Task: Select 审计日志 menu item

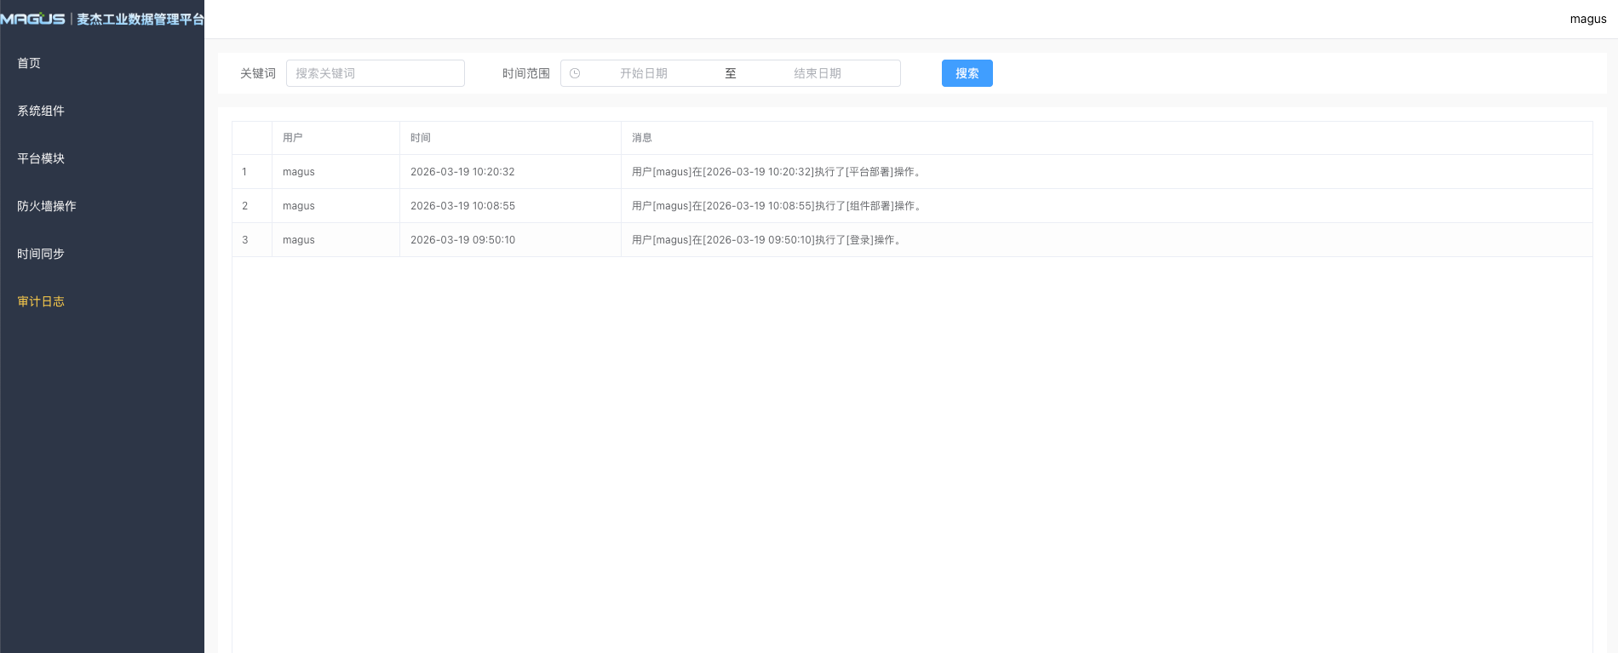Action: (x=41, y=301)
